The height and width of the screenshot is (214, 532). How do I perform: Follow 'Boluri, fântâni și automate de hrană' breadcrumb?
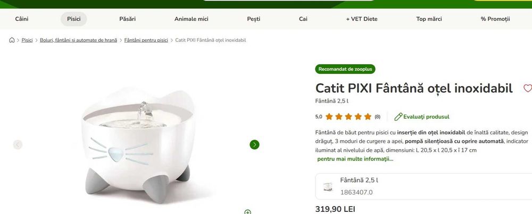point(78,40)
